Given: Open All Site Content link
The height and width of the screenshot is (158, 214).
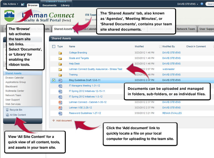Looking at the screenshot, I should (18, 115).
